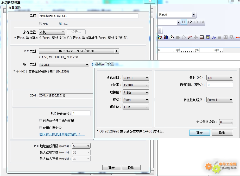Click the grayed circular target plot icon
Viewport: 240px width, 176px height.
pos(195,37)
